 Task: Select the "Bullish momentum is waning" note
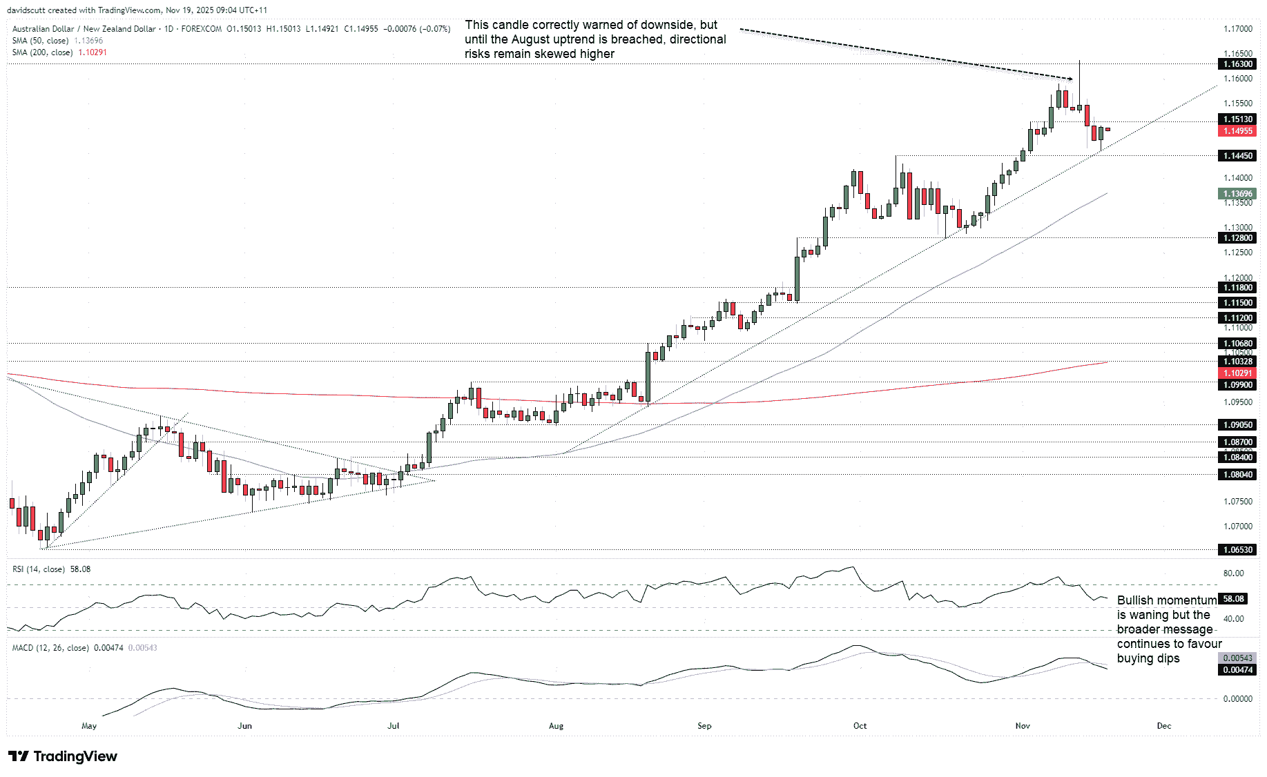pos(1166,629)
